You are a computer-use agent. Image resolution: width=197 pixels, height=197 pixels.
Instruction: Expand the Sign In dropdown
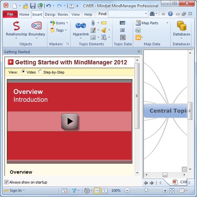coord(15,190)
